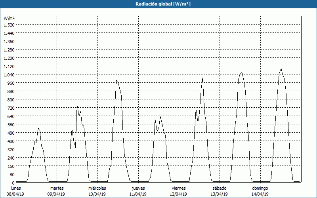Select the 560 y-axis label
Image resolution: width=317 pixels, height=198 pixels.
11,125
